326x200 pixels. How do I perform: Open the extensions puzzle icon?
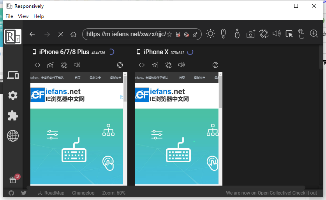point(13,116)
